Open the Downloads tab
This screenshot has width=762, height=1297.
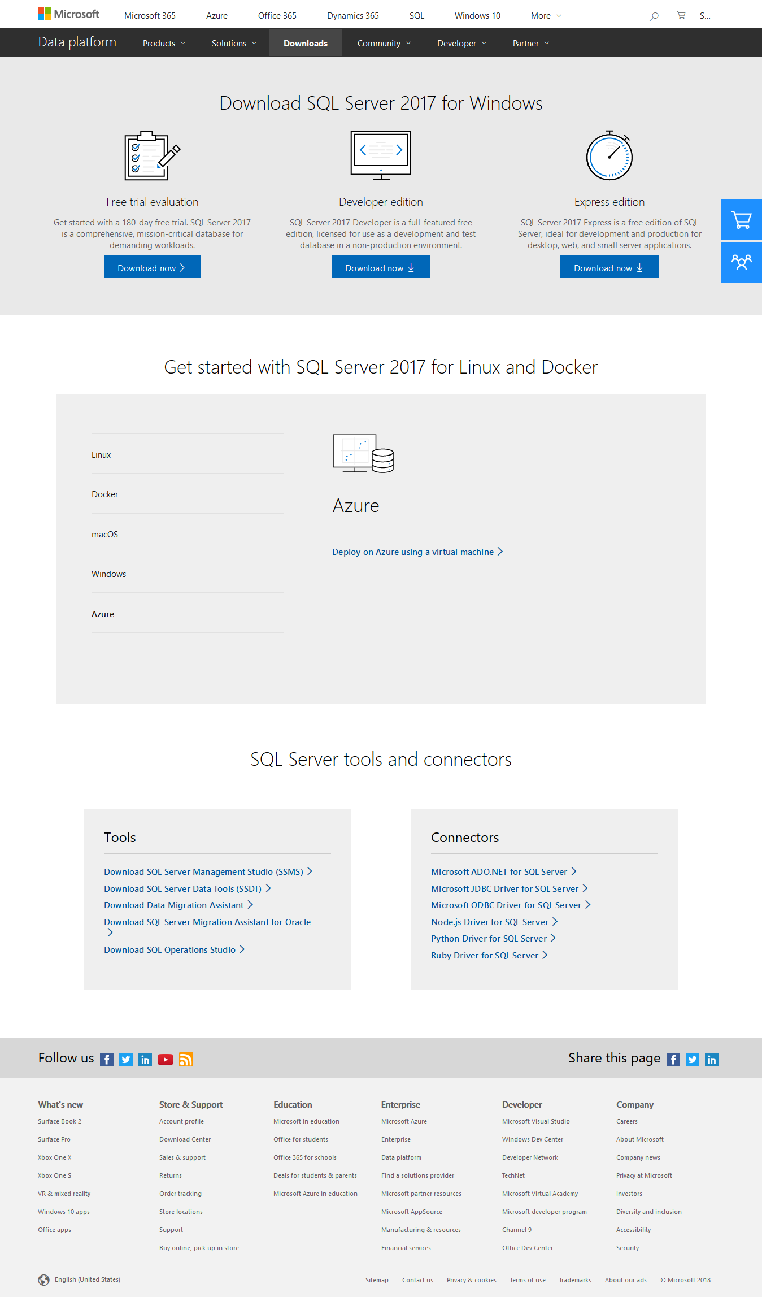[306, 43]
